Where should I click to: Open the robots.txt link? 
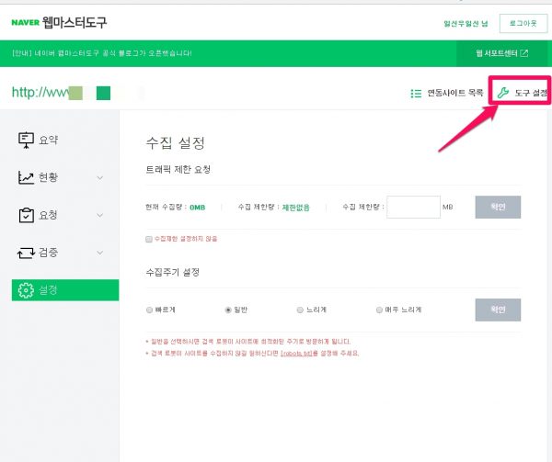(296, 353)
